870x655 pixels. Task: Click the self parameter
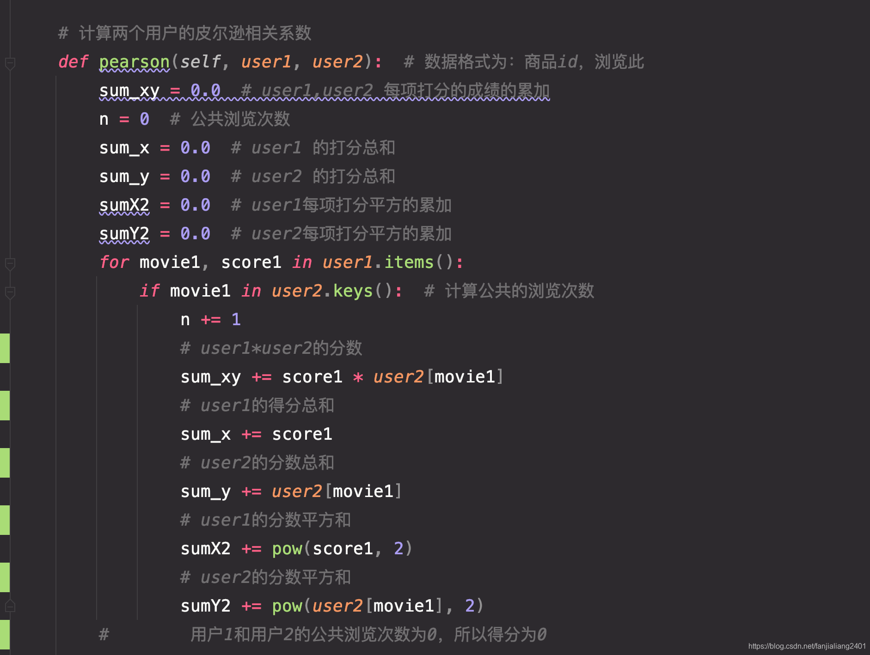[x=200, y=62]
